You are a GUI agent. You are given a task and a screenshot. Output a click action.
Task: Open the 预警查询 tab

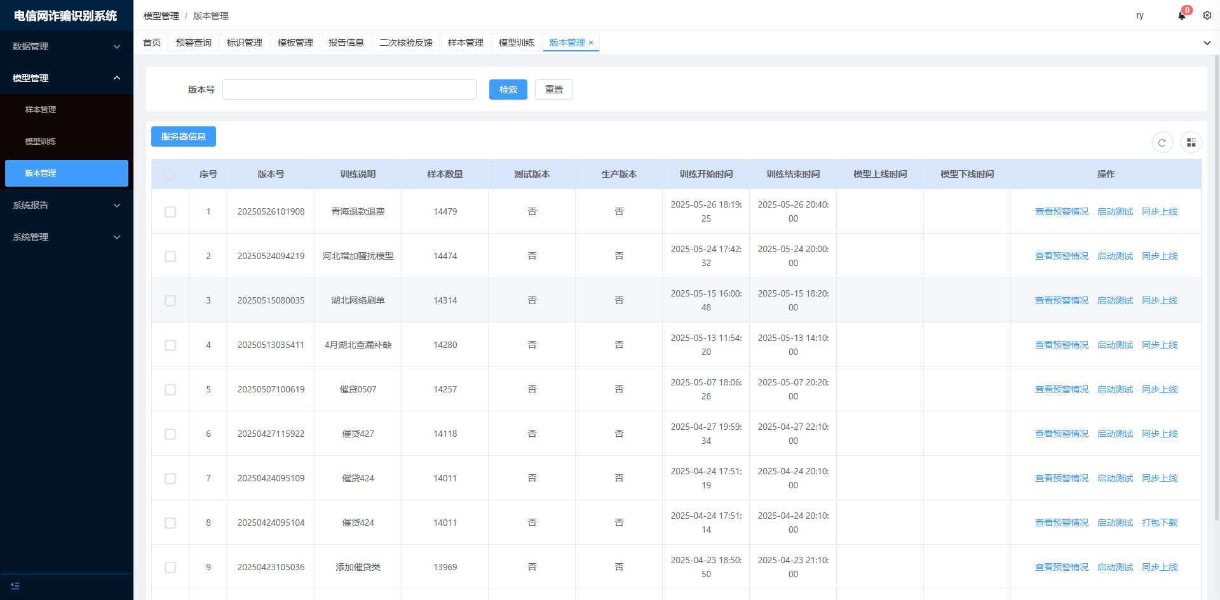point(193,43)
